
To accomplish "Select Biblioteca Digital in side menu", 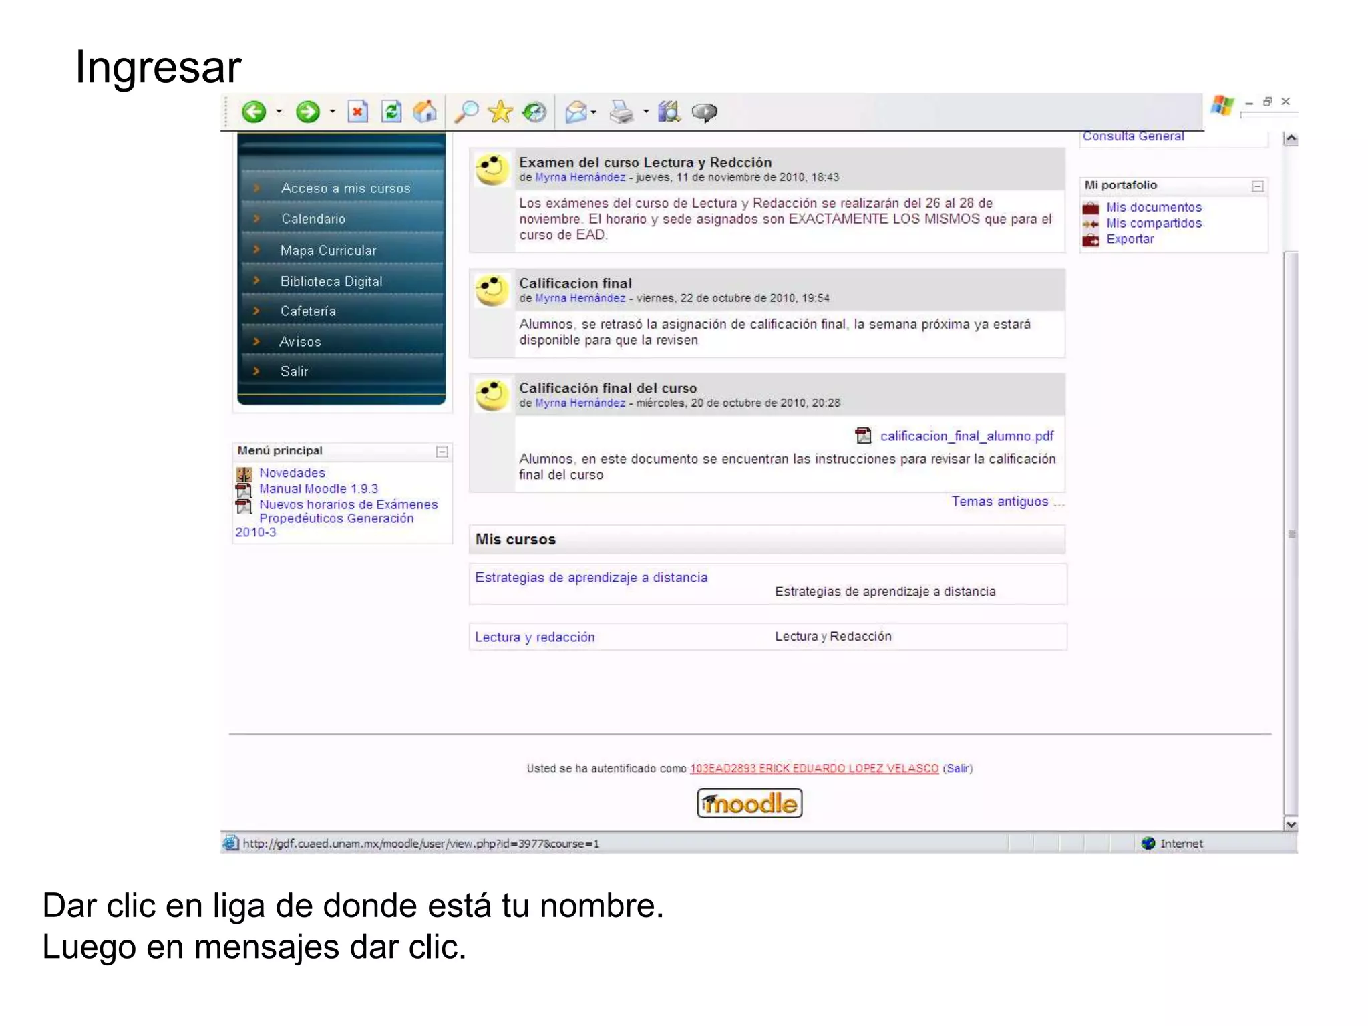I will click(331, 281).
